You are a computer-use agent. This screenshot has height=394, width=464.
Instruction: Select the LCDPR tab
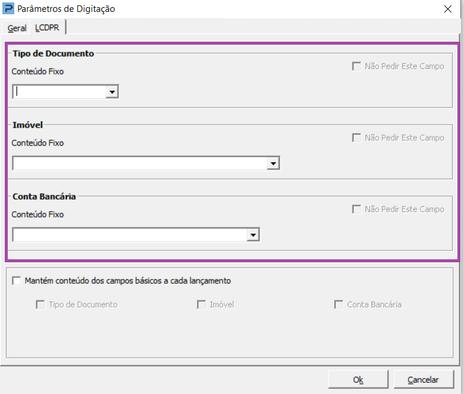(x=47, y=27)
